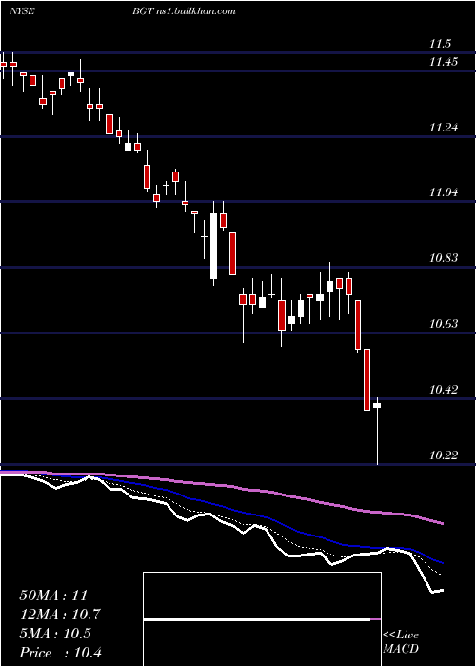Click the pink 50MA line
476x667 pixels.
[x=221, y=485]
